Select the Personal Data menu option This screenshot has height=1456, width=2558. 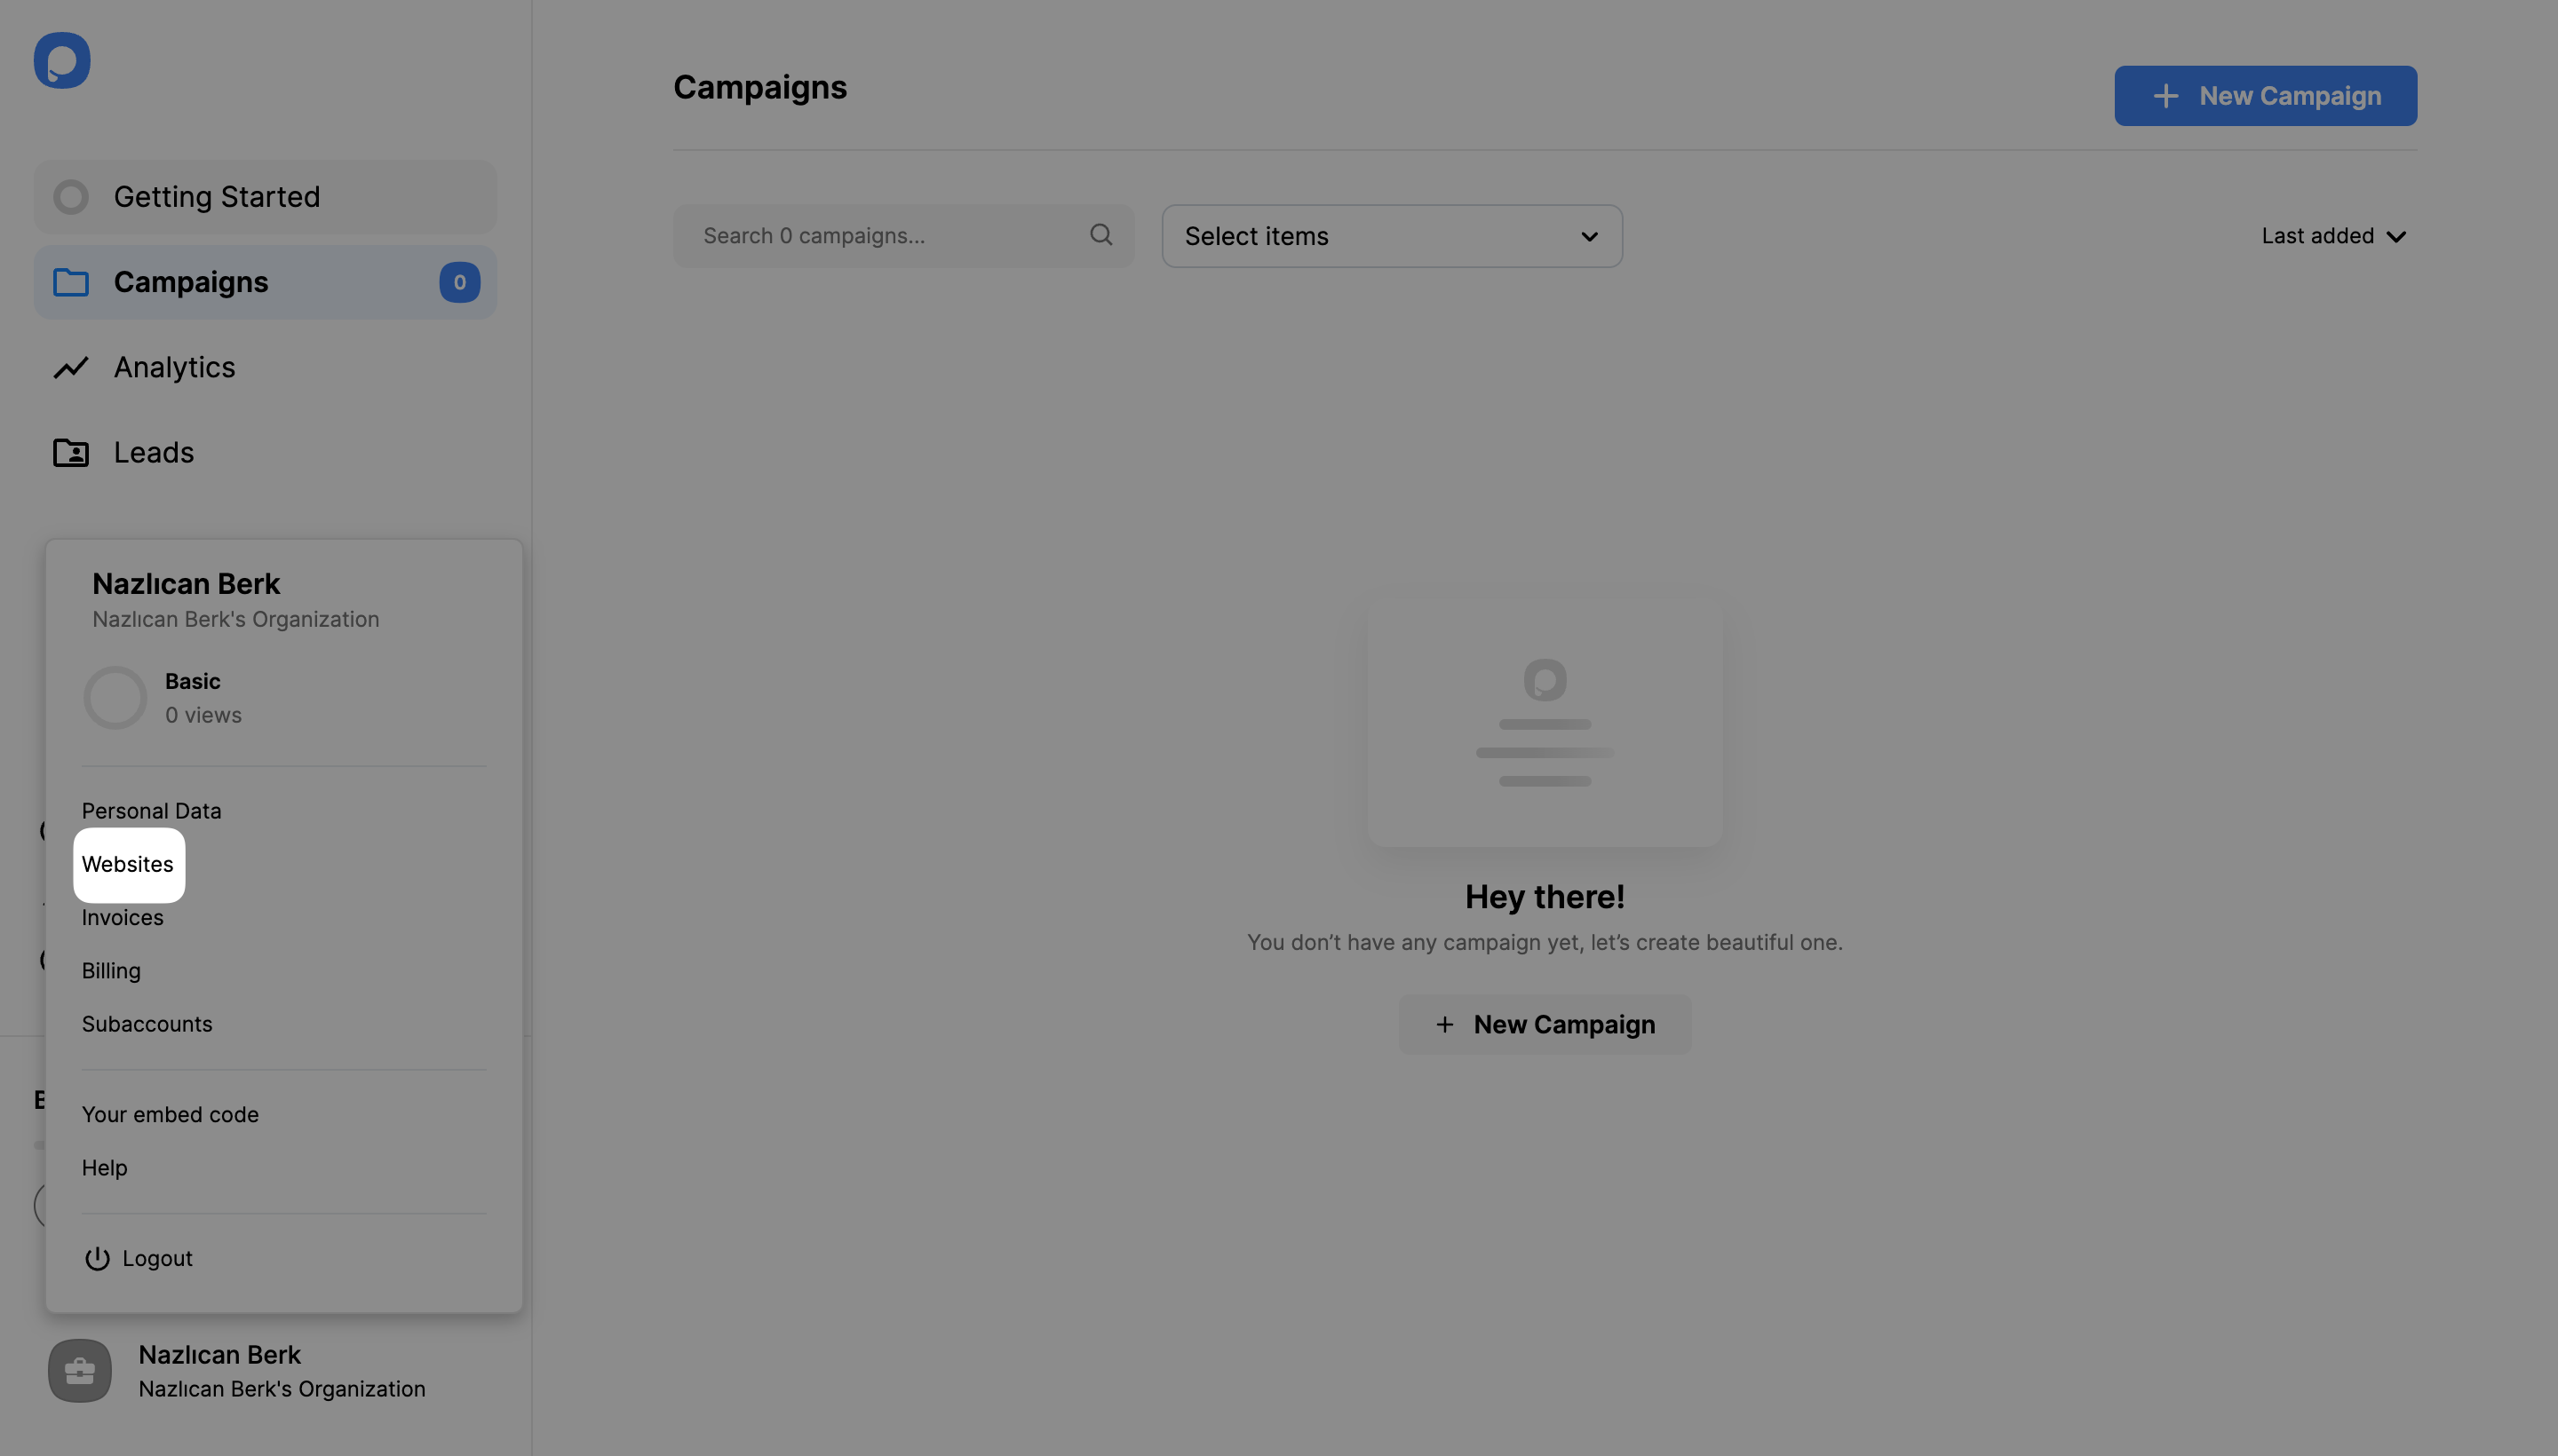(151, 811)
